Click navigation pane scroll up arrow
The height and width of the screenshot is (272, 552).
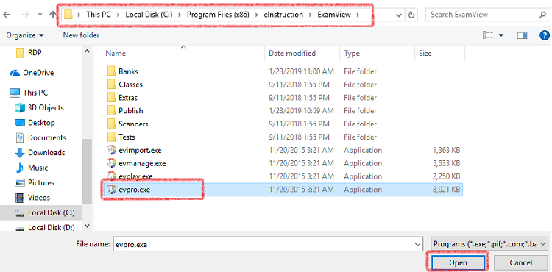pos(88,51)
